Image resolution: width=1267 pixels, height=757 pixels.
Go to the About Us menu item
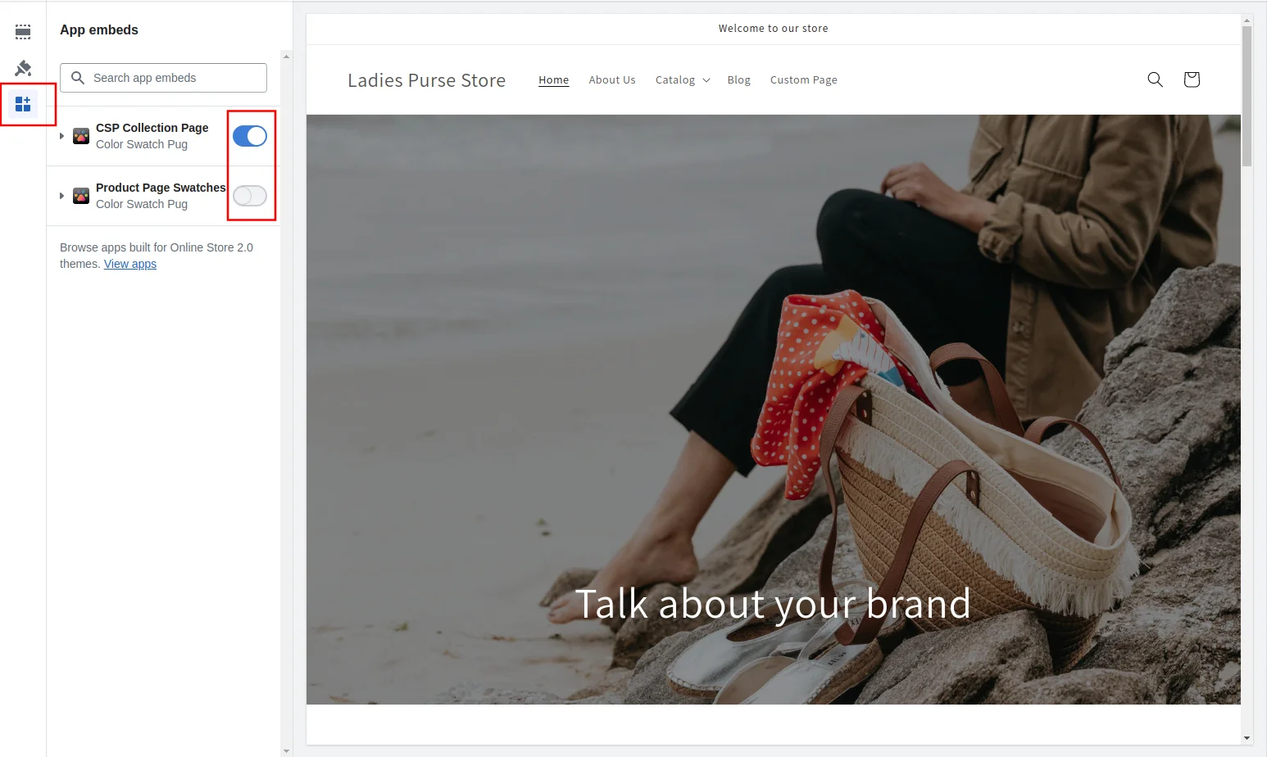[x=611, y=80]
